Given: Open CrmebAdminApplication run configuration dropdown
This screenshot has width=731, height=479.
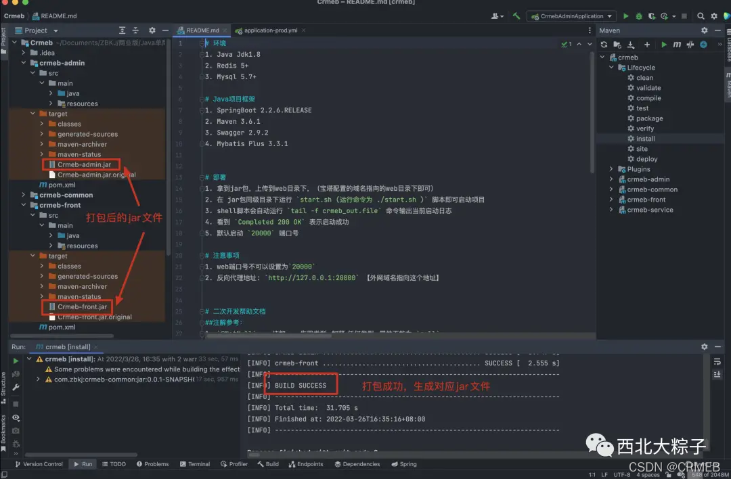Looking at the screenshot, I should (571, 16).
